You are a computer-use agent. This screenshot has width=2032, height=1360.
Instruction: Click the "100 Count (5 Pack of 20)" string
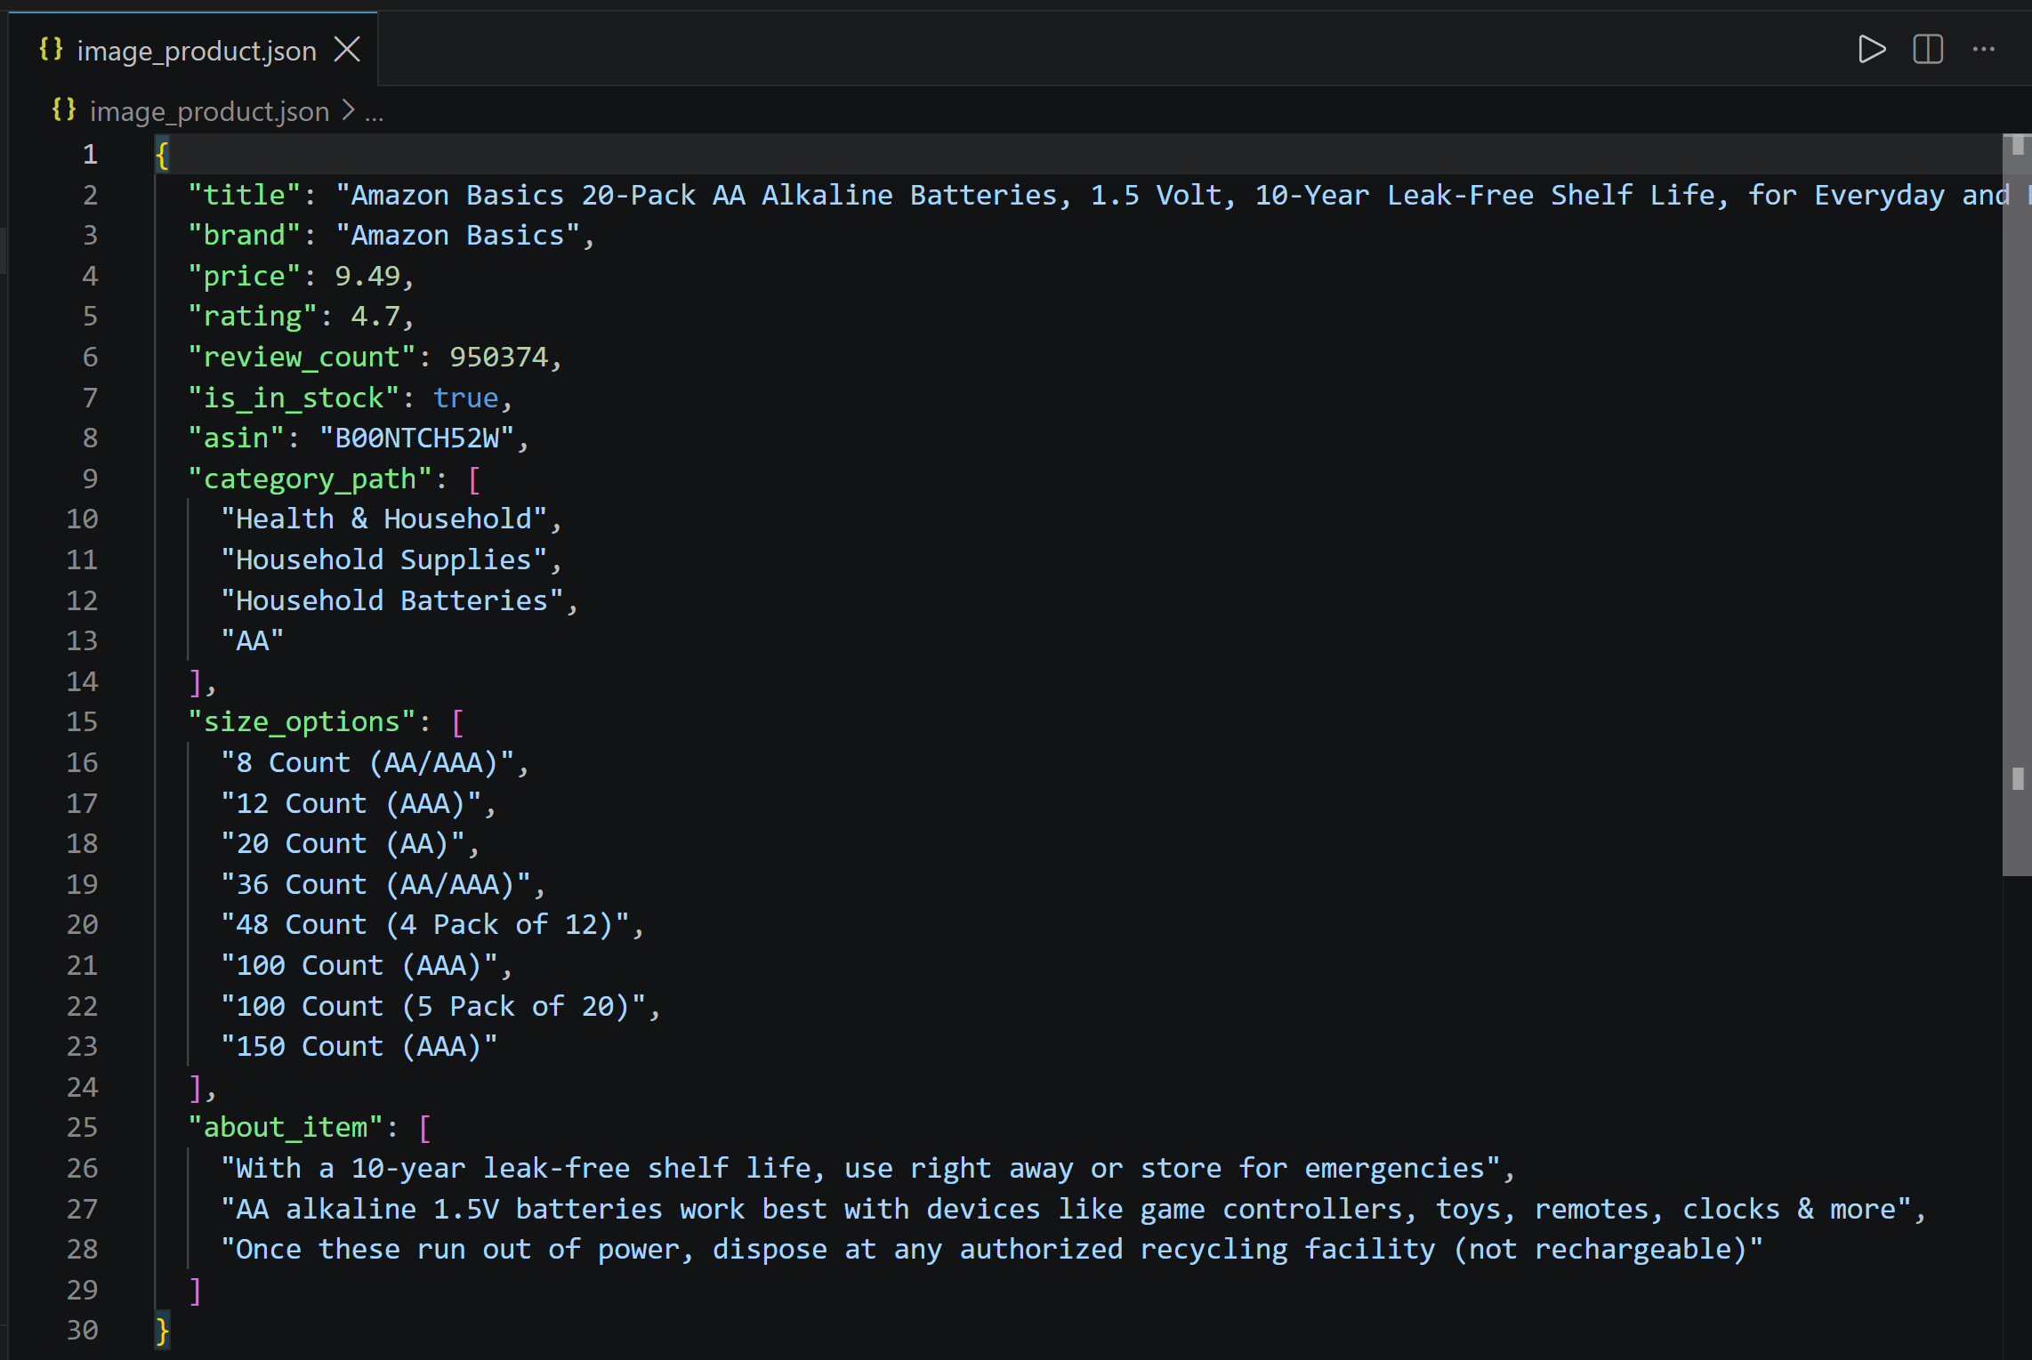click(x=433, y=1006)
